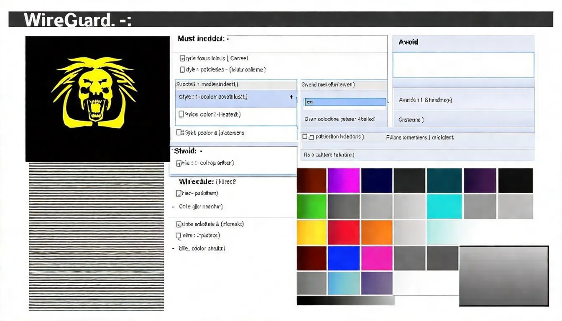Click the large gray gradient preview box
Image resolution: width=562 pixels, height=321 pixels.
click(x=504, y=276)
